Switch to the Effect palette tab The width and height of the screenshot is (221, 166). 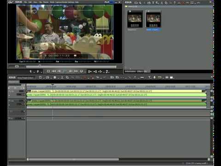point(140,71)
